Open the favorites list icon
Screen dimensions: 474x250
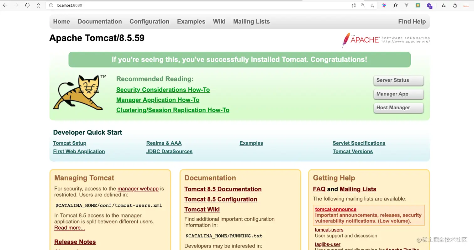click(x=443, y=5)
